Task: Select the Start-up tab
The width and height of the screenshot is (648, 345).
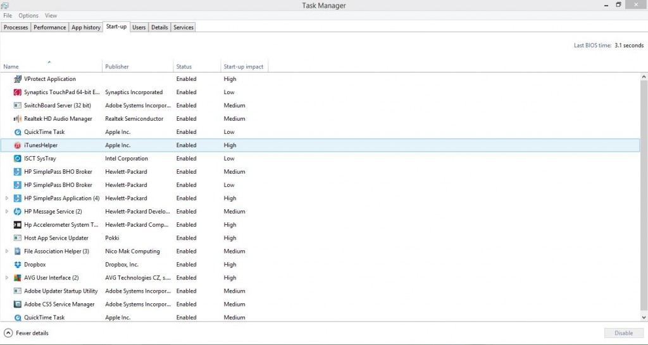Action: (x=116, y=27)
